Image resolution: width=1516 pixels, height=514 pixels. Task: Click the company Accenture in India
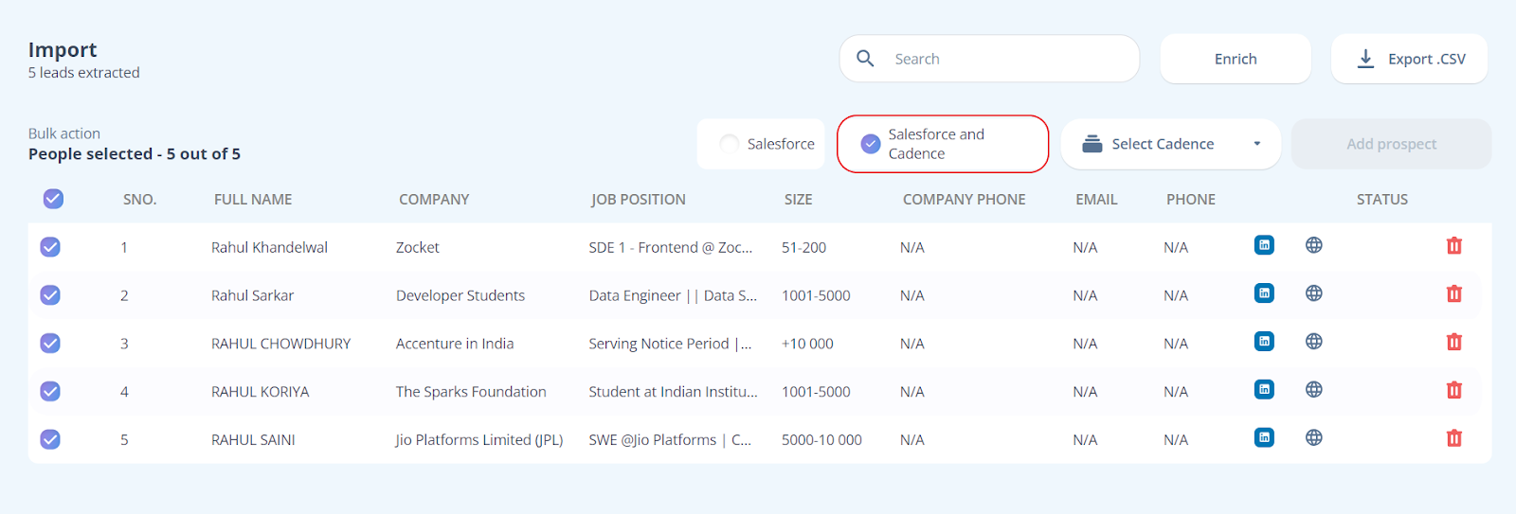[x=455, y=344]
